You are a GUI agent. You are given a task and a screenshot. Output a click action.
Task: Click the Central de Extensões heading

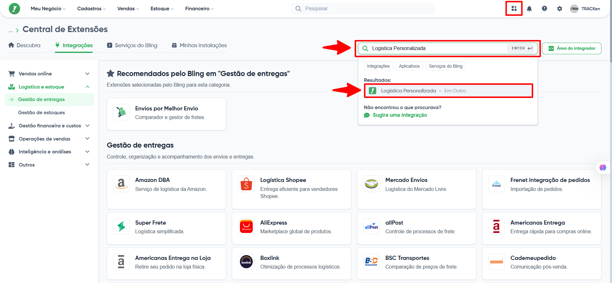(x=65, y=29)
